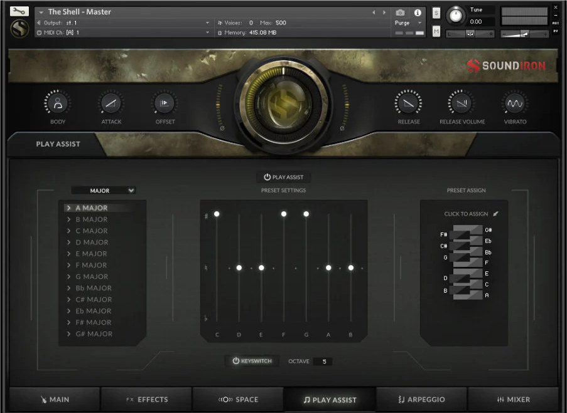Image resolution: width=567 pixels, height=413 pixels.
Task: Solo the instrument with the S button
Action: (x=436, y=12)
